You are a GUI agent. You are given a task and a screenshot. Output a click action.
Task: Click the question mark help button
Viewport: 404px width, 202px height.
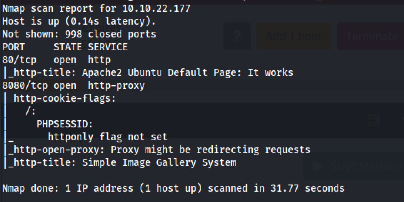[x=237, y=36]
